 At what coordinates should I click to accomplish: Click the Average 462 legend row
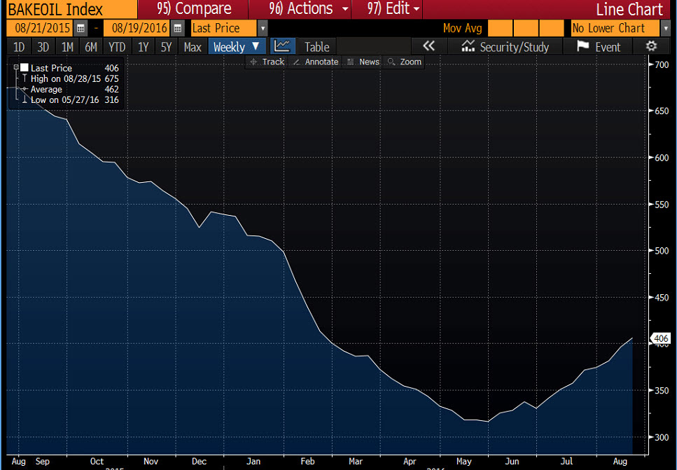click(70, 90)
